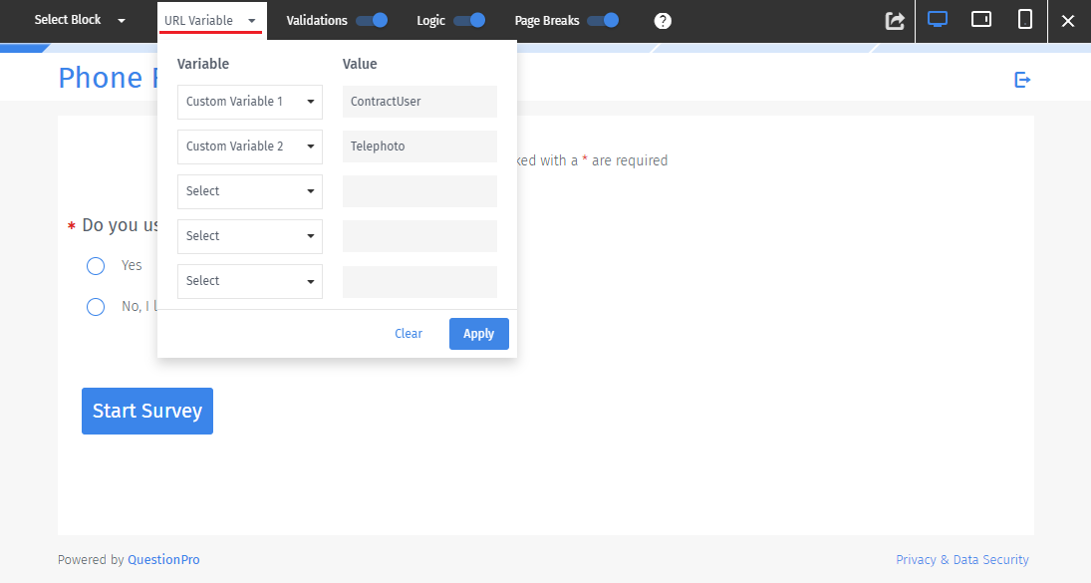Switch to the URL Variable tab
Viewport: 1091px width, 583px height.
(x=204, y=19)
